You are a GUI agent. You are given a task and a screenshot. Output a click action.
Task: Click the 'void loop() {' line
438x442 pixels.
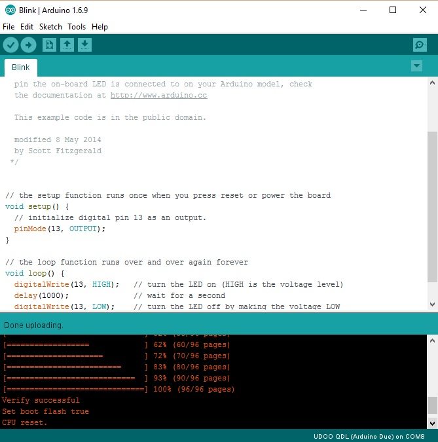(35, 274)
